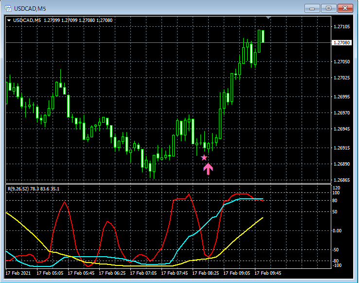Click the R(9,26,52) indicator label
The height and width of the screenshot is (283, 359).
pyautogui.click(x=34, y=189)
